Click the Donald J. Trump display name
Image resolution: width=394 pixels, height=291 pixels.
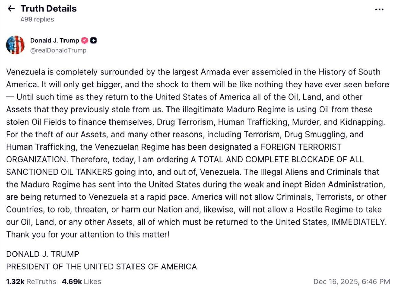[54, 41]
